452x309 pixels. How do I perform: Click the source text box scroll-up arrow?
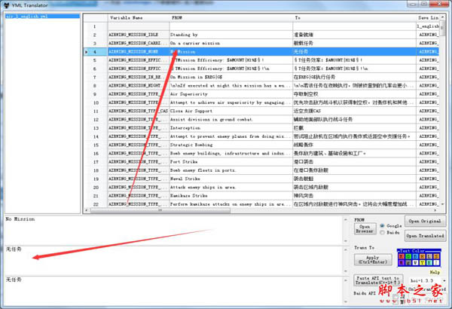coord(346,219)
